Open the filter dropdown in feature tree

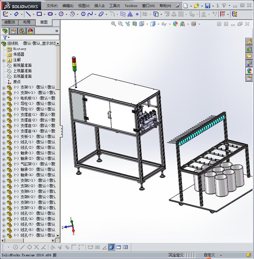coord(9,37)
